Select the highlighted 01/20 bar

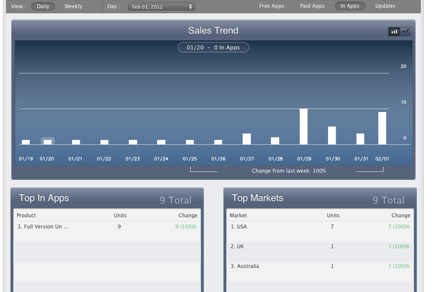(48, 142)
